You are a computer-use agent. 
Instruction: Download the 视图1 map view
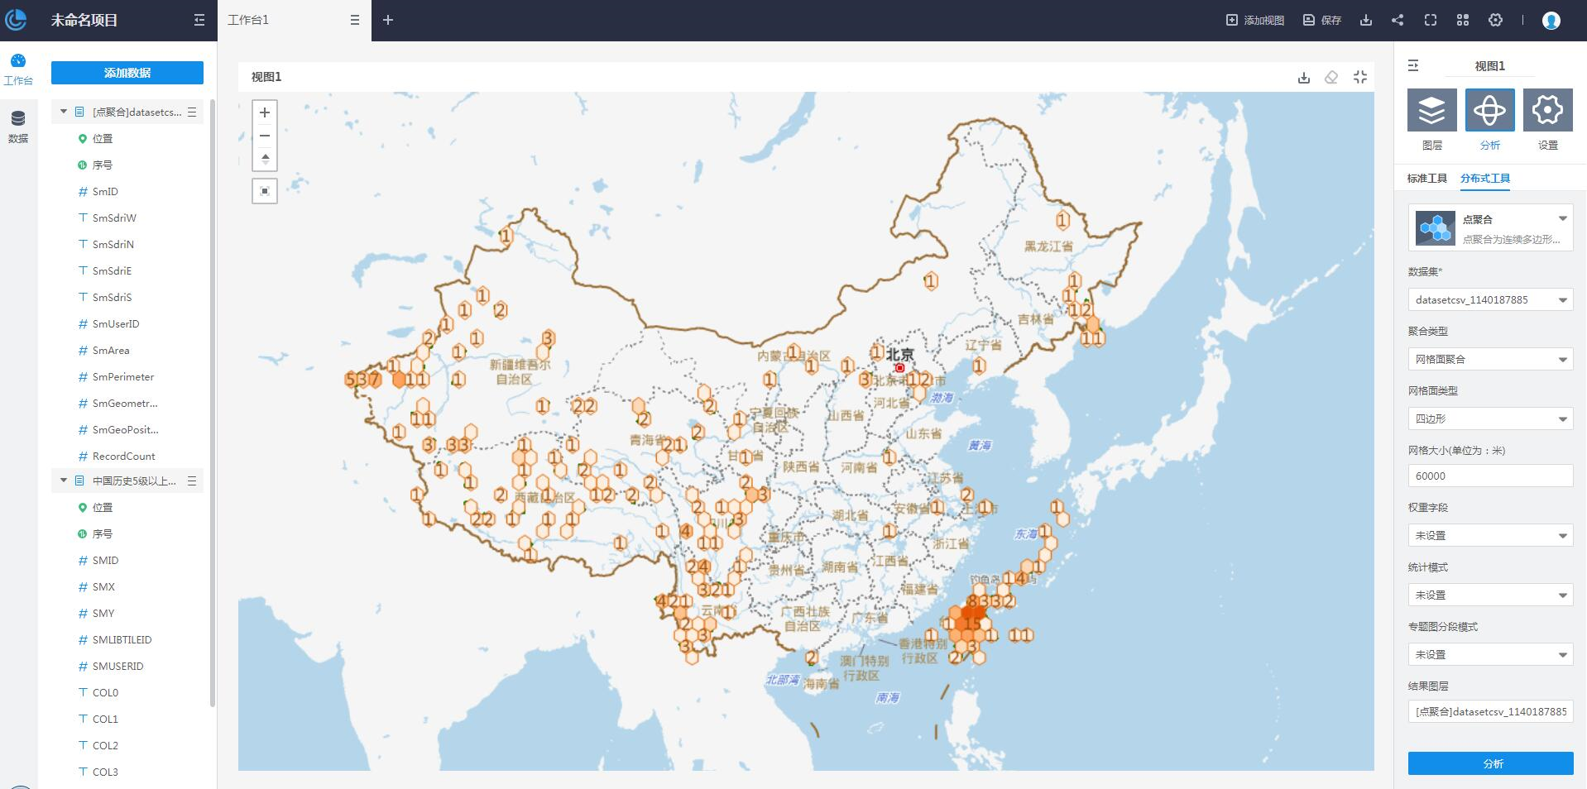[1304, 78]
